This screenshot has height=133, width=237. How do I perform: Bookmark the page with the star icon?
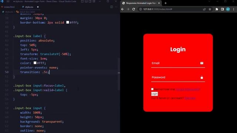tap(210, 9)
